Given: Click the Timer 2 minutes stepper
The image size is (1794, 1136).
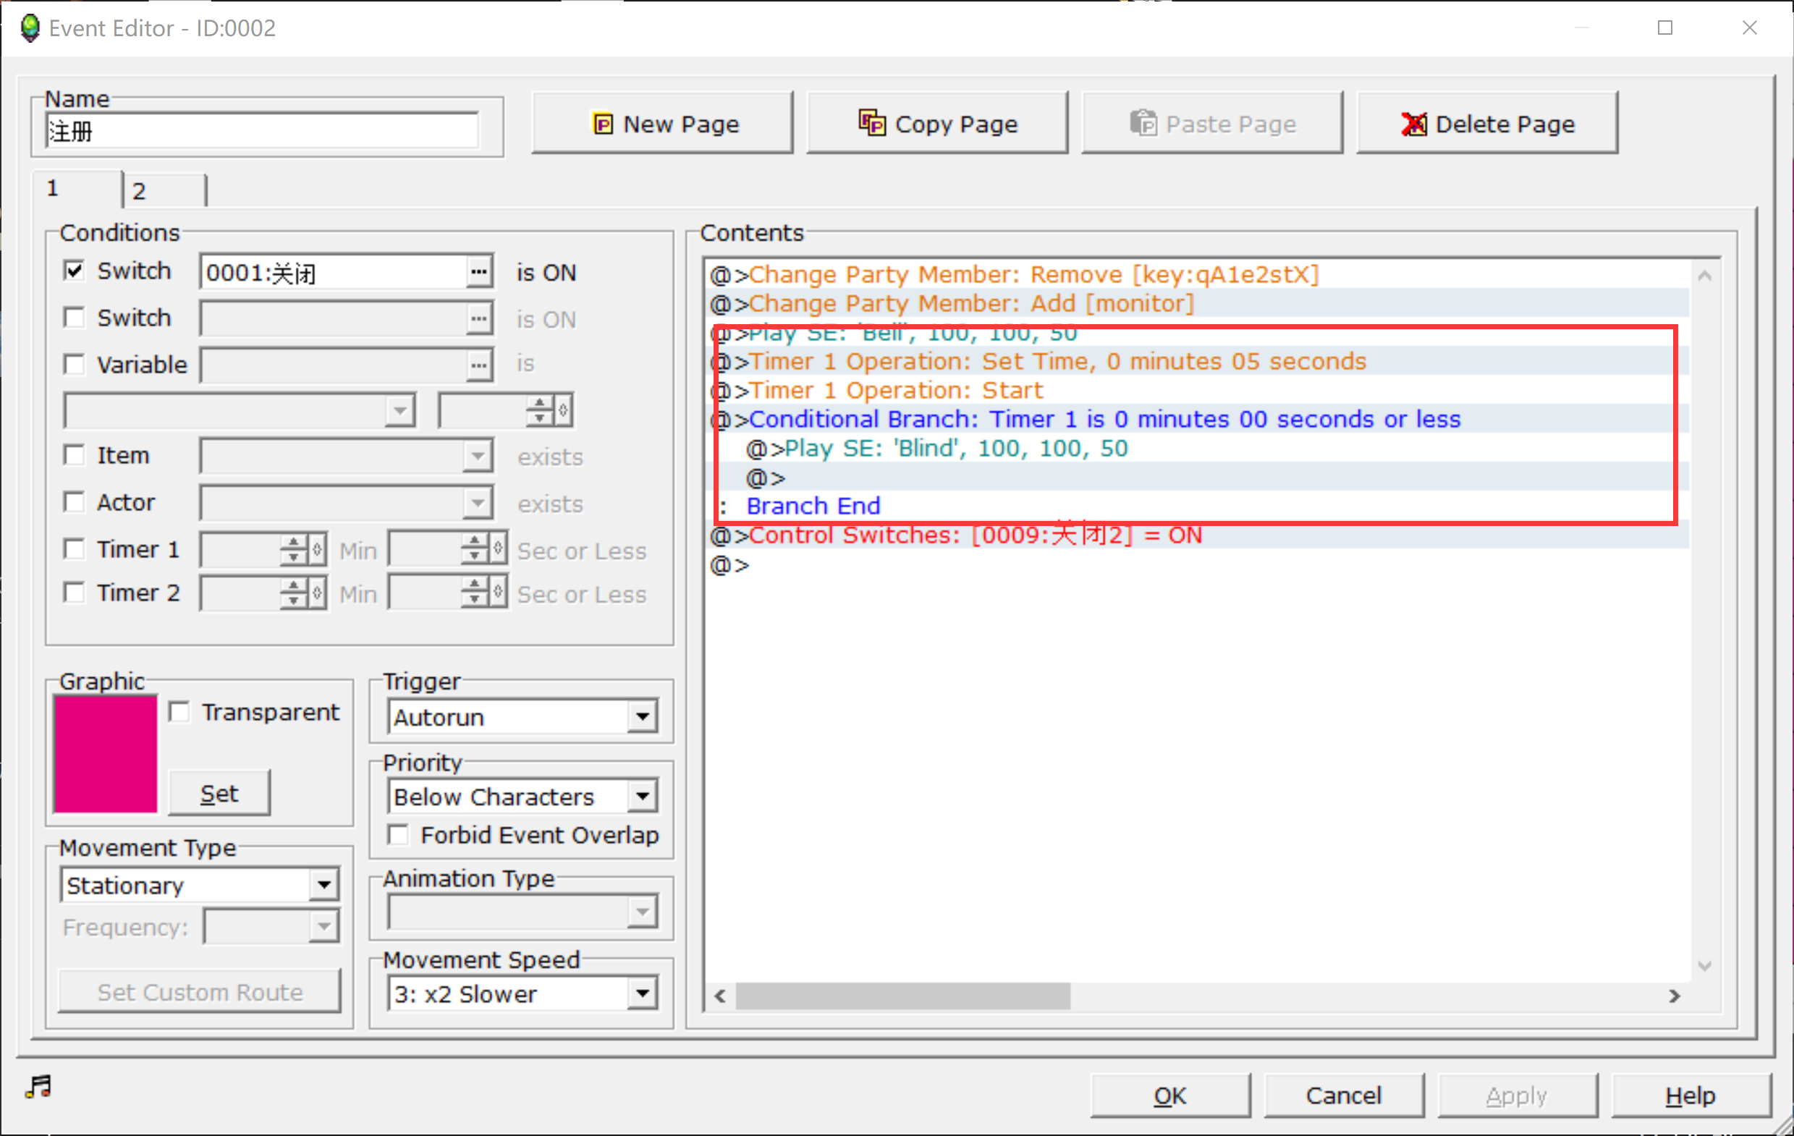Looking at the screenshot, I should pyautogui.click(x=302, y=594).
